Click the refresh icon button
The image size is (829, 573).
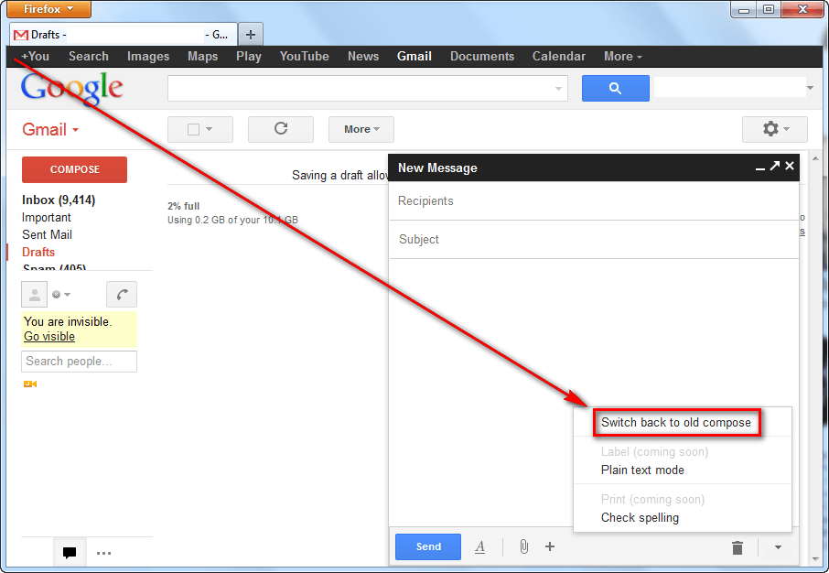coord(281,129)
